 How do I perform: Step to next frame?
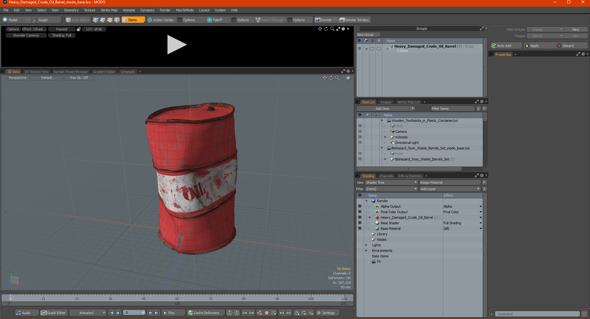(150, 313)
